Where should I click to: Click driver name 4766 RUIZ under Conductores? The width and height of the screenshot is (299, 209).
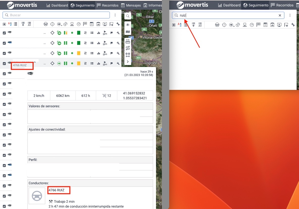click(57, 190)
